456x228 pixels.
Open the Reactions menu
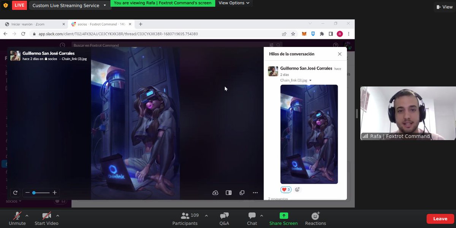[x=315, y=219]
